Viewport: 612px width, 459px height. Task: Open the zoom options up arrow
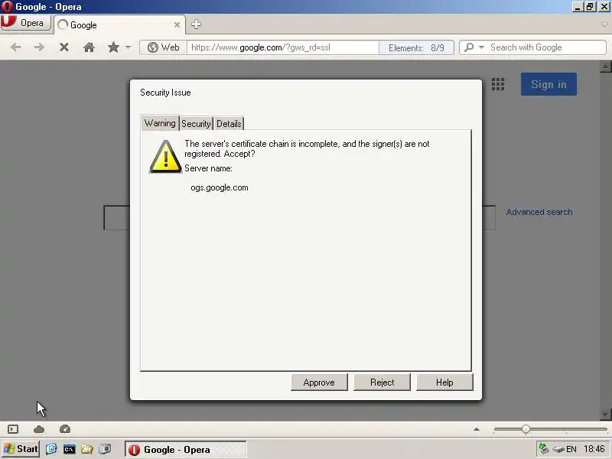coord(476,429)
